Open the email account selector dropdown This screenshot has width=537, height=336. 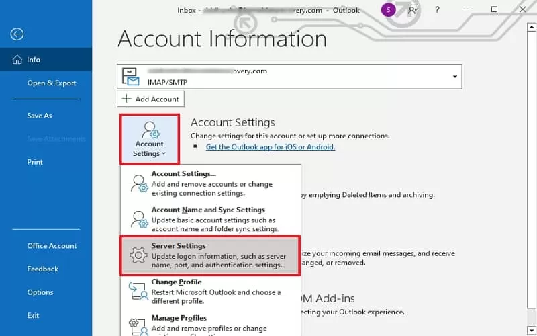point(289,77)
